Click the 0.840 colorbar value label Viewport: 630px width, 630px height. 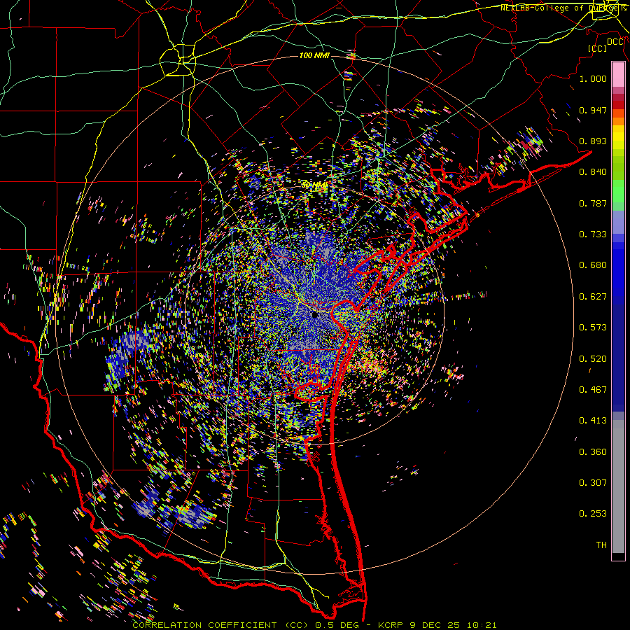point(593,172)
